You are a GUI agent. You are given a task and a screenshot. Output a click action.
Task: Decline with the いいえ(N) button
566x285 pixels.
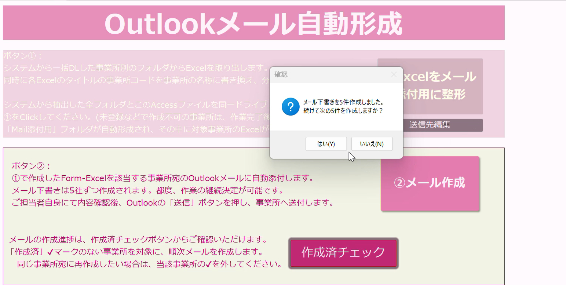(372, 144)
